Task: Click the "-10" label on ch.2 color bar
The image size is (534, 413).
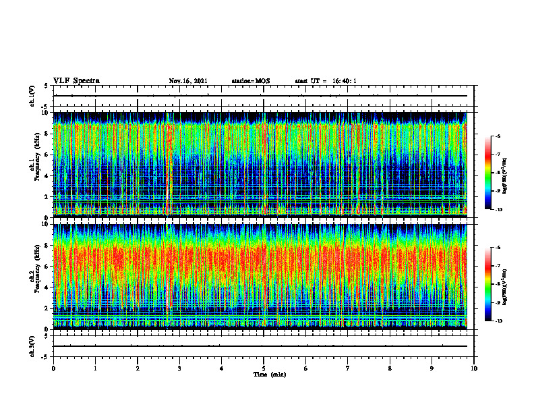Action: (x=498, y=321)
